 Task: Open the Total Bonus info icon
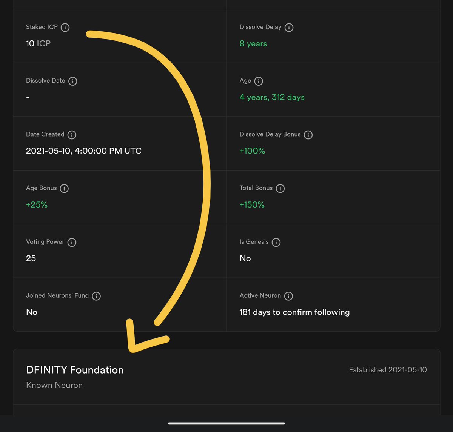(x=280, y=188)
